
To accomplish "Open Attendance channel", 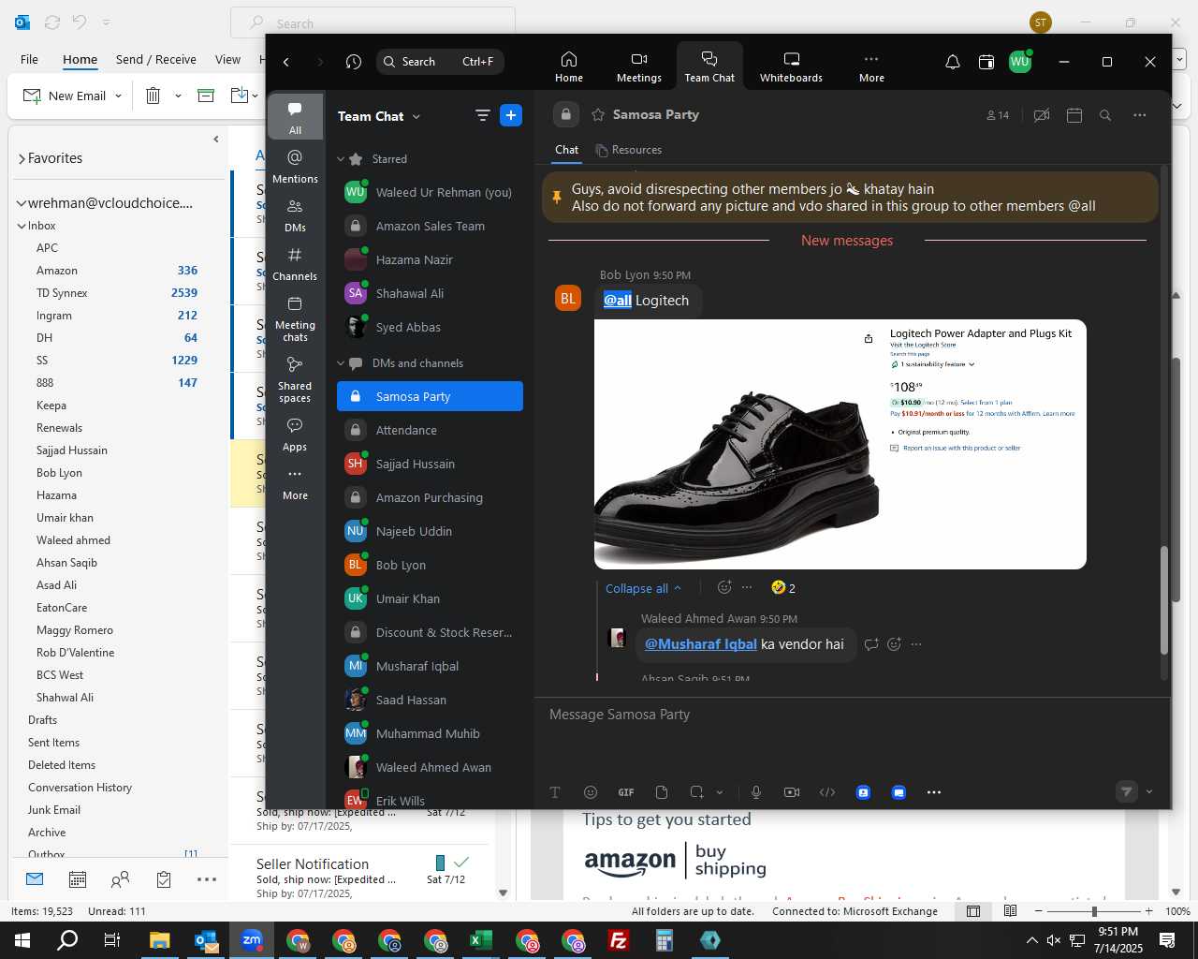I will [x=430, y=430].
